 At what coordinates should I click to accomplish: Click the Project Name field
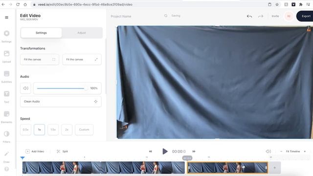pos(121,16)
